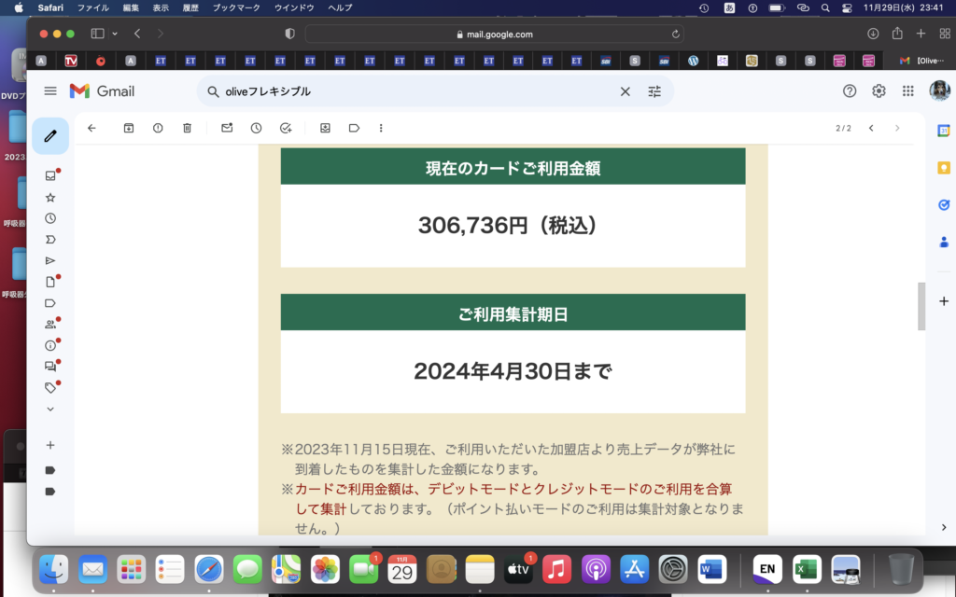This screenshot has width=956, height=597.
Task: Report the email as spam
Action: pyautogui.click(x=158, y=128)
